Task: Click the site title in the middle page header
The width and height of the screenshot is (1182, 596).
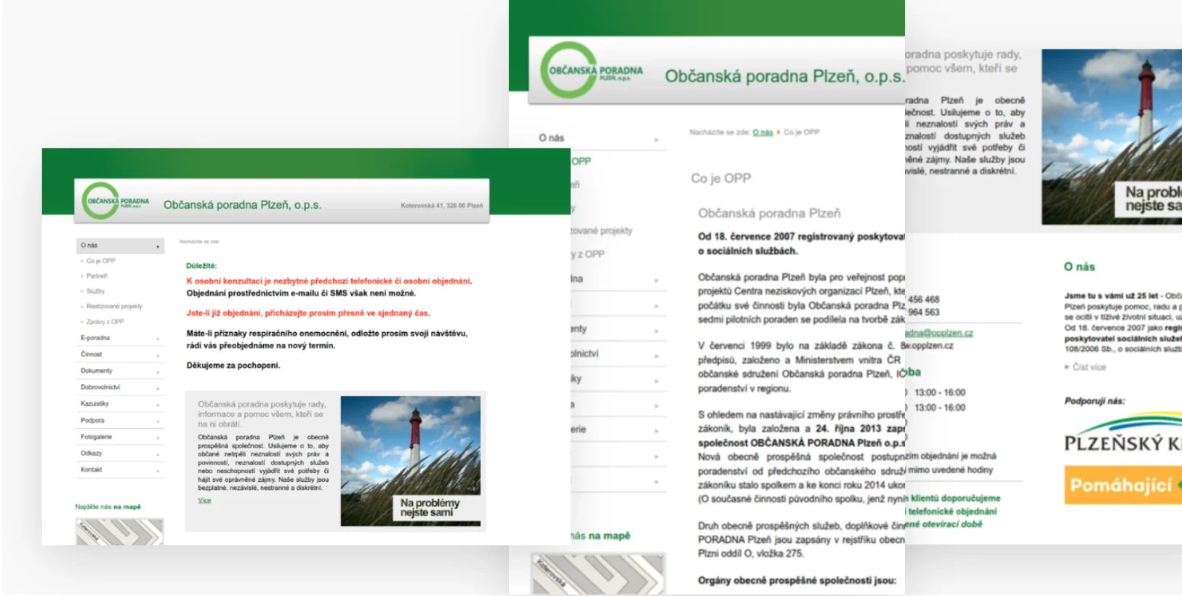Action: coord(784,76)
